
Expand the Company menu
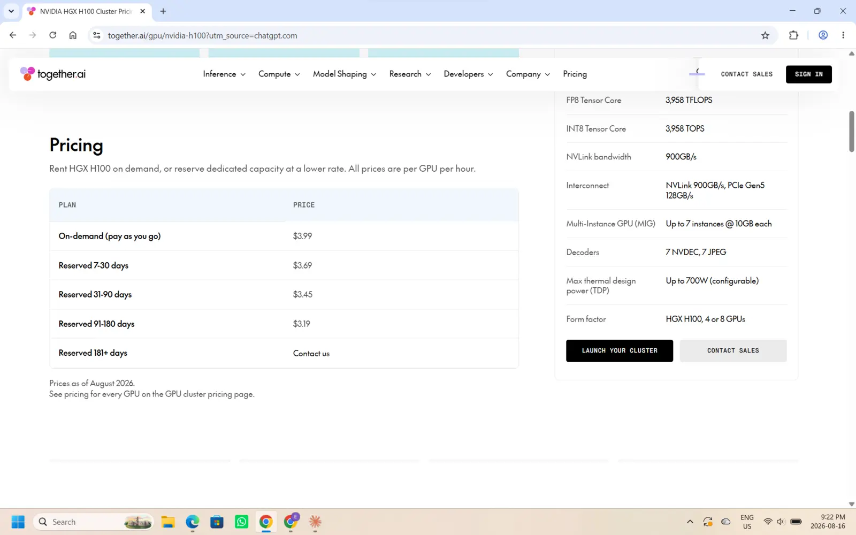pos(528,74)
